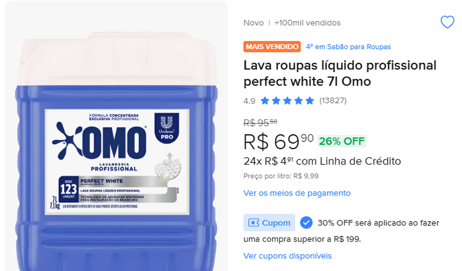The image size is (462, 271).
Task: Click the coupon ticket star icon
Action: tap(254, 223)
